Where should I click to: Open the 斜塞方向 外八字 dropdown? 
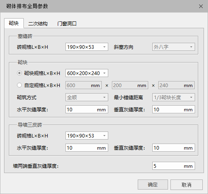[174, 47]
